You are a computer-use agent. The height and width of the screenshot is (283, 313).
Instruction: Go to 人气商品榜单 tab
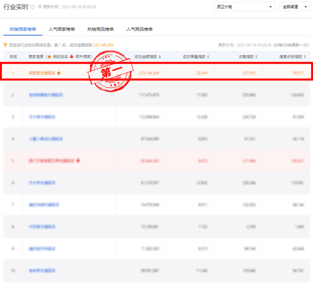pyautogui.click(x=139, y=29)
